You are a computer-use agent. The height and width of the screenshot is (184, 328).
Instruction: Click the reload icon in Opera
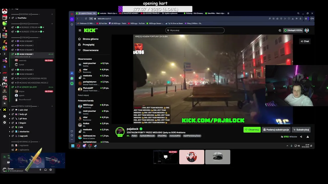[86, 18]
